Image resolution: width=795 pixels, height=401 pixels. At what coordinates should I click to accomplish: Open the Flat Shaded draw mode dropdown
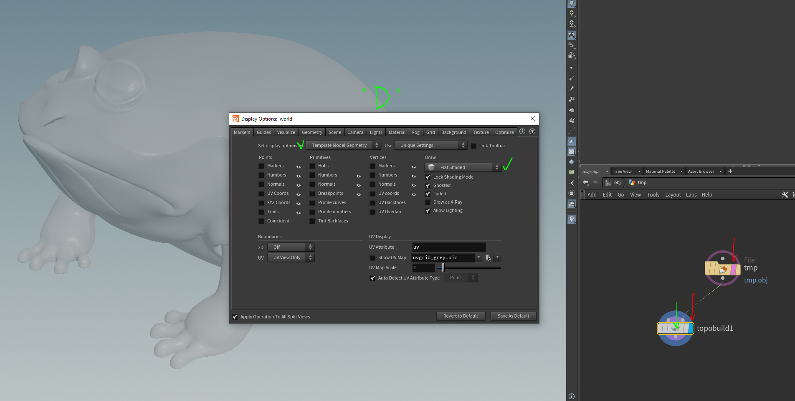(462, 167)
